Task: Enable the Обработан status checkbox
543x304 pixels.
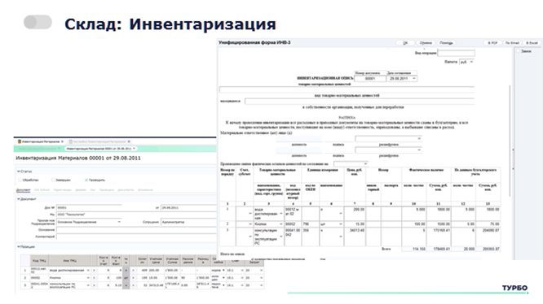Action: (x=20, y=180)
